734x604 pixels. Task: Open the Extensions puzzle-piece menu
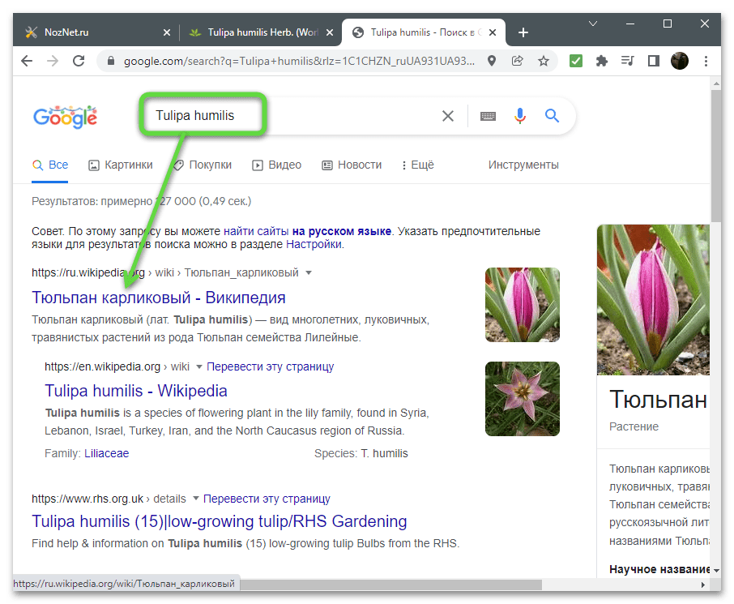click(x=601, y=61)
